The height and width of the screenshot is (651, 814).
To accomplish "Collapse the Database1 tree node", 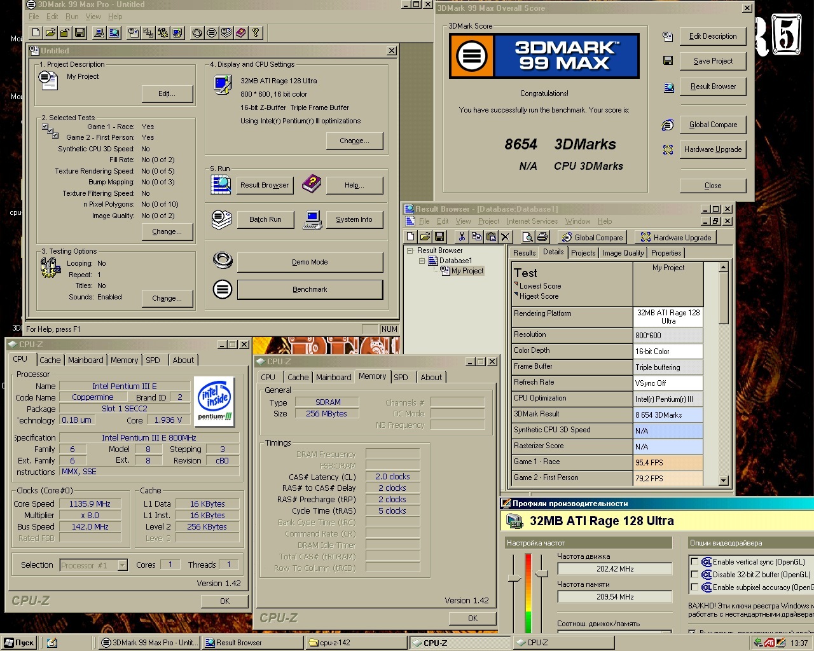I will tap(422, 261).
